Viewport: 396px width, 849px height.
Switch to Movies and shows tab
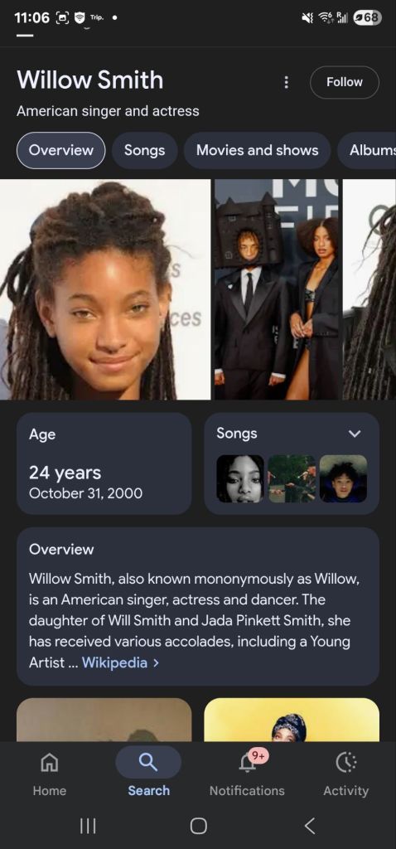(x=257, y=150)
